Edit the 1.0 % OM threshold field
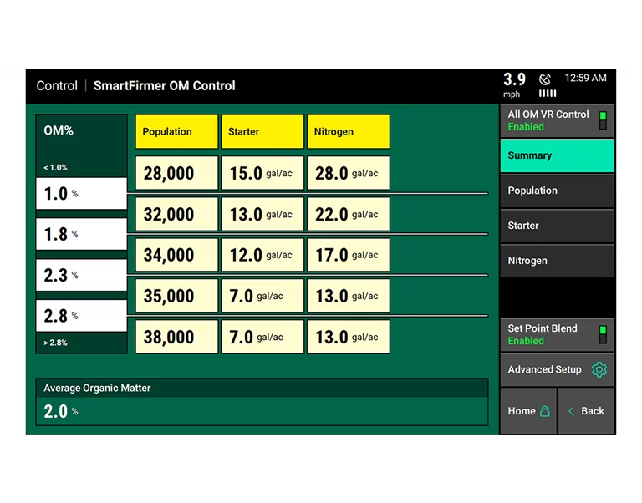 coord(81,193)
